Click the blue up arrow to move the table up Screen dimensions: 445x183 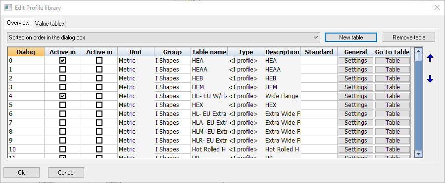[430, 58]
